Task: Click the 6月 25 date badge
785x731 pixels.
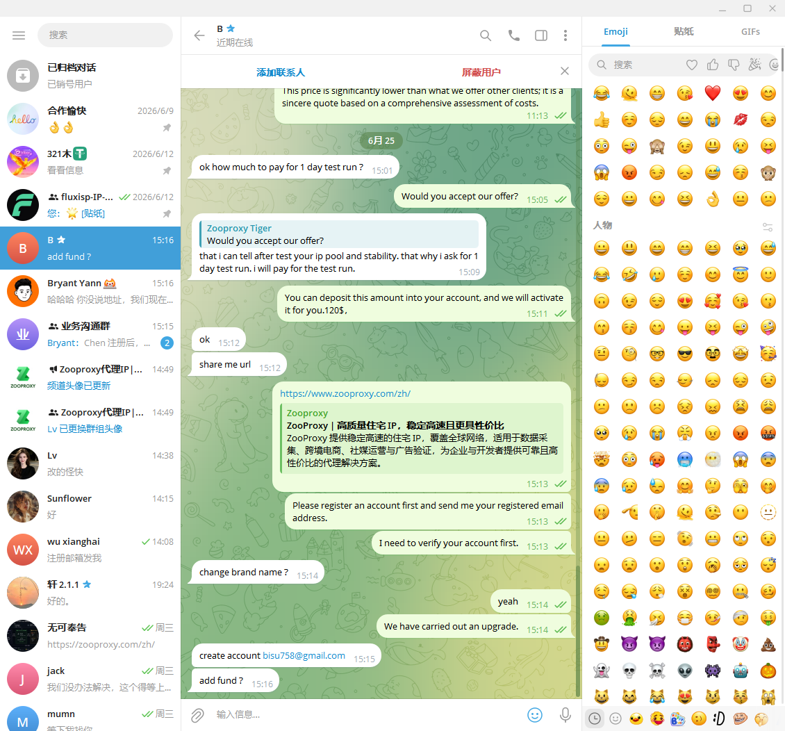Action: (x=381, y=140)
